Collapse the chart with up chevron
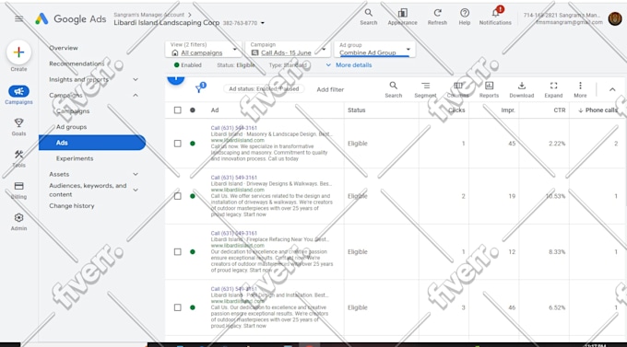 [x=612, y=89]
